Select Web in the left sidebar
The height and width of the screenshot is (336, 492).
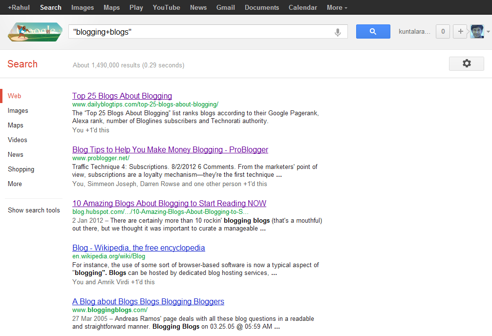pyautogui.click(x=15, y=96)
